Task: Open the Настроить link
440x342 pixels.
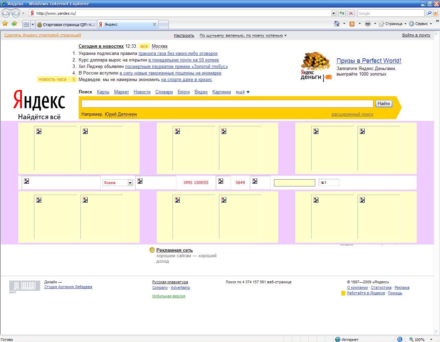Action: point(184,35)
